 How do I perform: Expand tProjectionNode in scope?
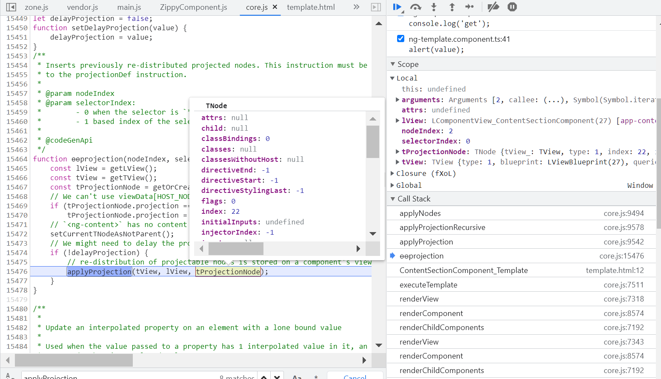tap(398, 152)
